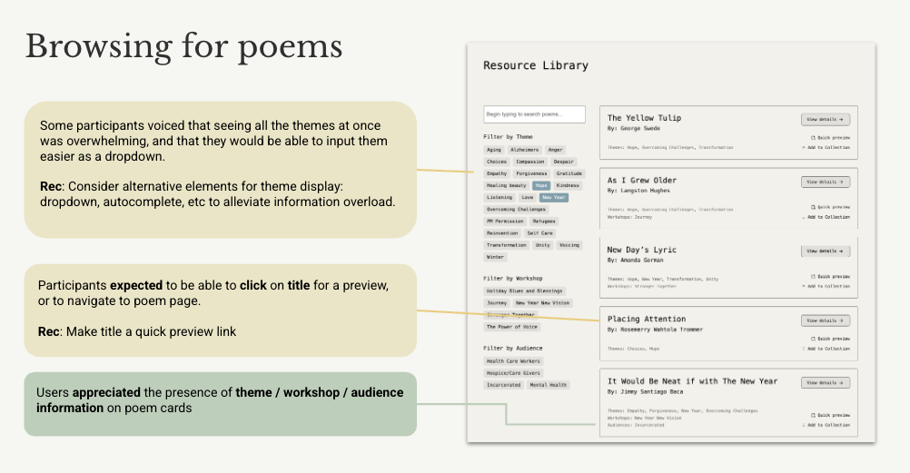Add As I Grew Older to Collection
The height and width of the screenshot is (473, 910).
coord(828,217)
